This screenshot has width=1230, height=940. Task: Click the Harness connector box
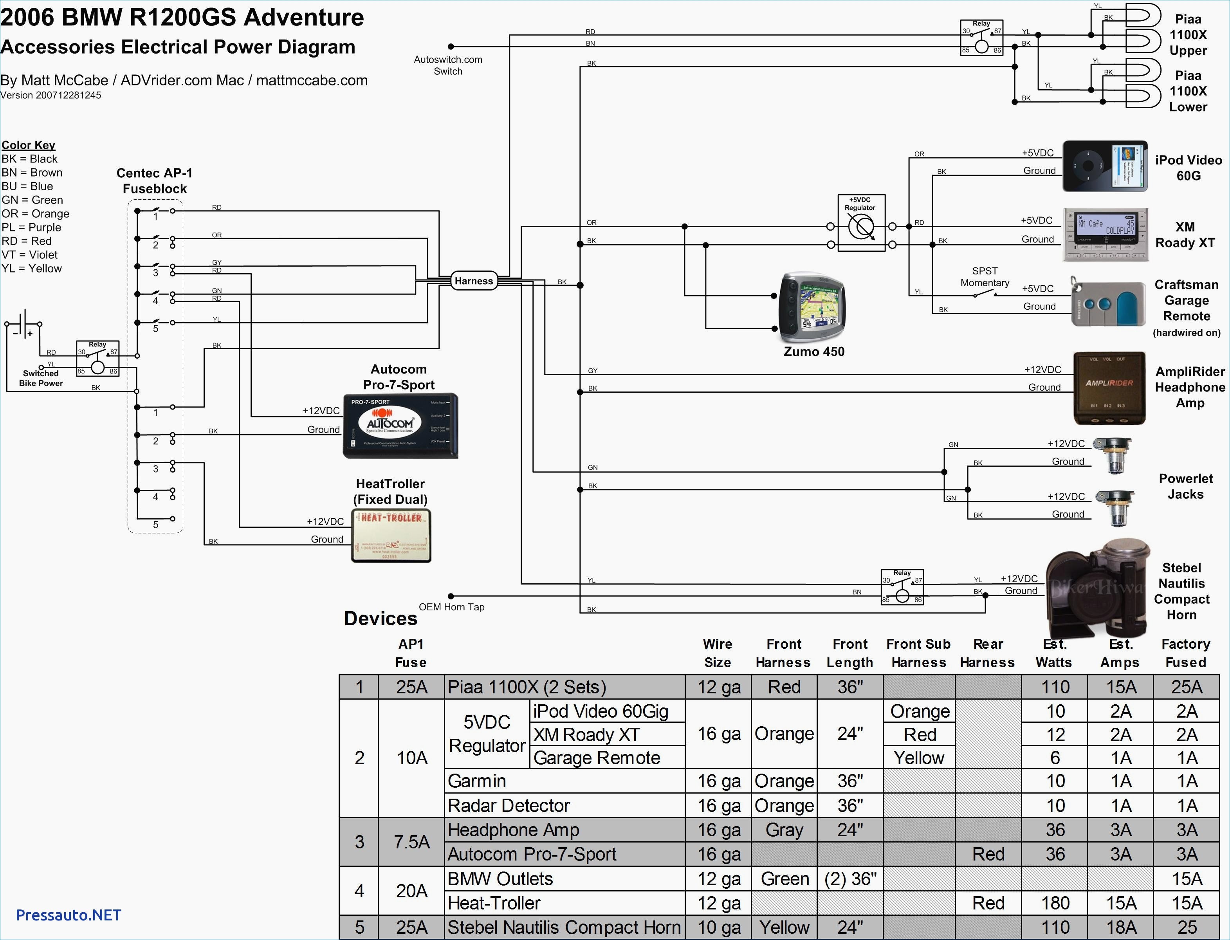coord(474,281)
